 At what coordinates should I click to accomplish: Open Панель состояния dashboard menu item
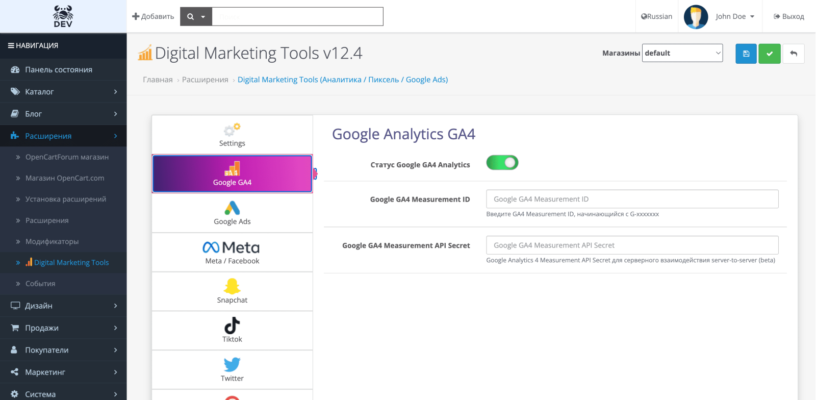[x=63, y=69]
